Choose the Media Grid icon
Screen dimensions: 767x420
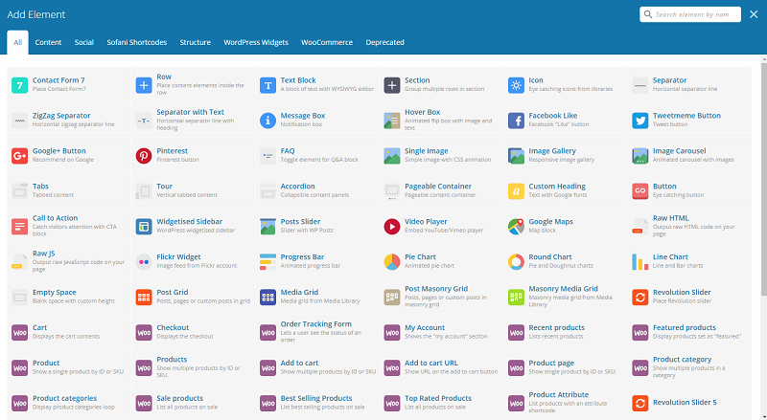tap(268, 297)
